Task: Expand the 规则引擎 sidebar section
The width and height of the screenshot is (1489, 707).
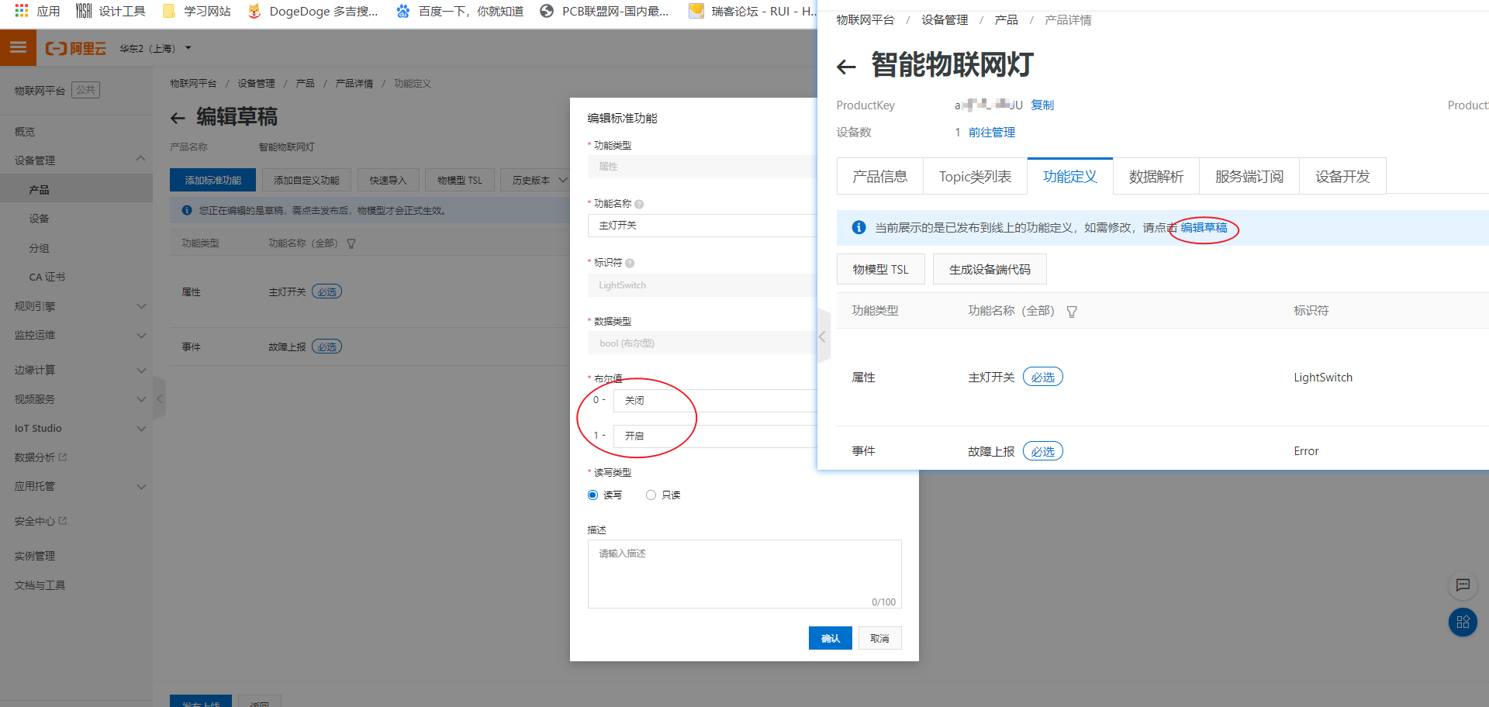Action: 141,305
